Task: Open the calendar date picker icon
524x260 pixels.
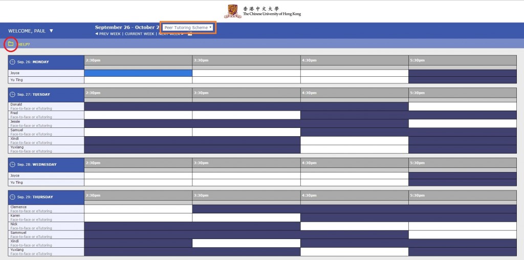Action: pos(190,34)
